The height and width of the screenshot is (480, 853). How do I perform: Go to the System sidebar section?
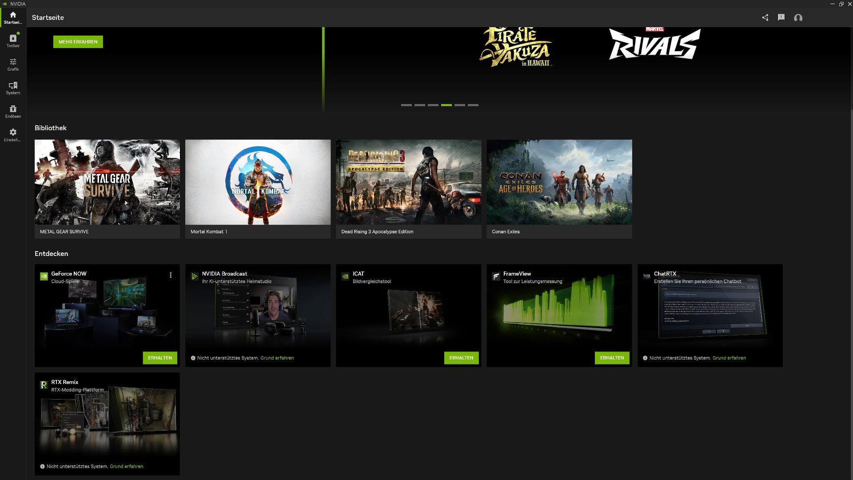[x=13, y=88]
